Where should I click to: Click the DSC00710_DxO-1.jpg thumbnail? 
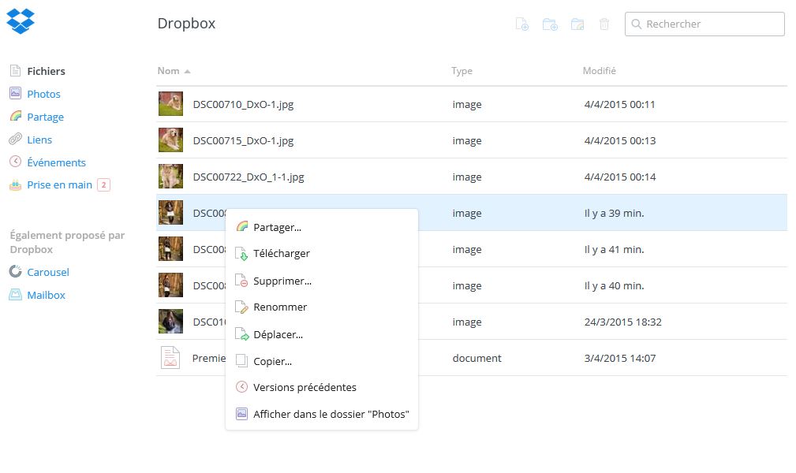[x=170, y=104]
